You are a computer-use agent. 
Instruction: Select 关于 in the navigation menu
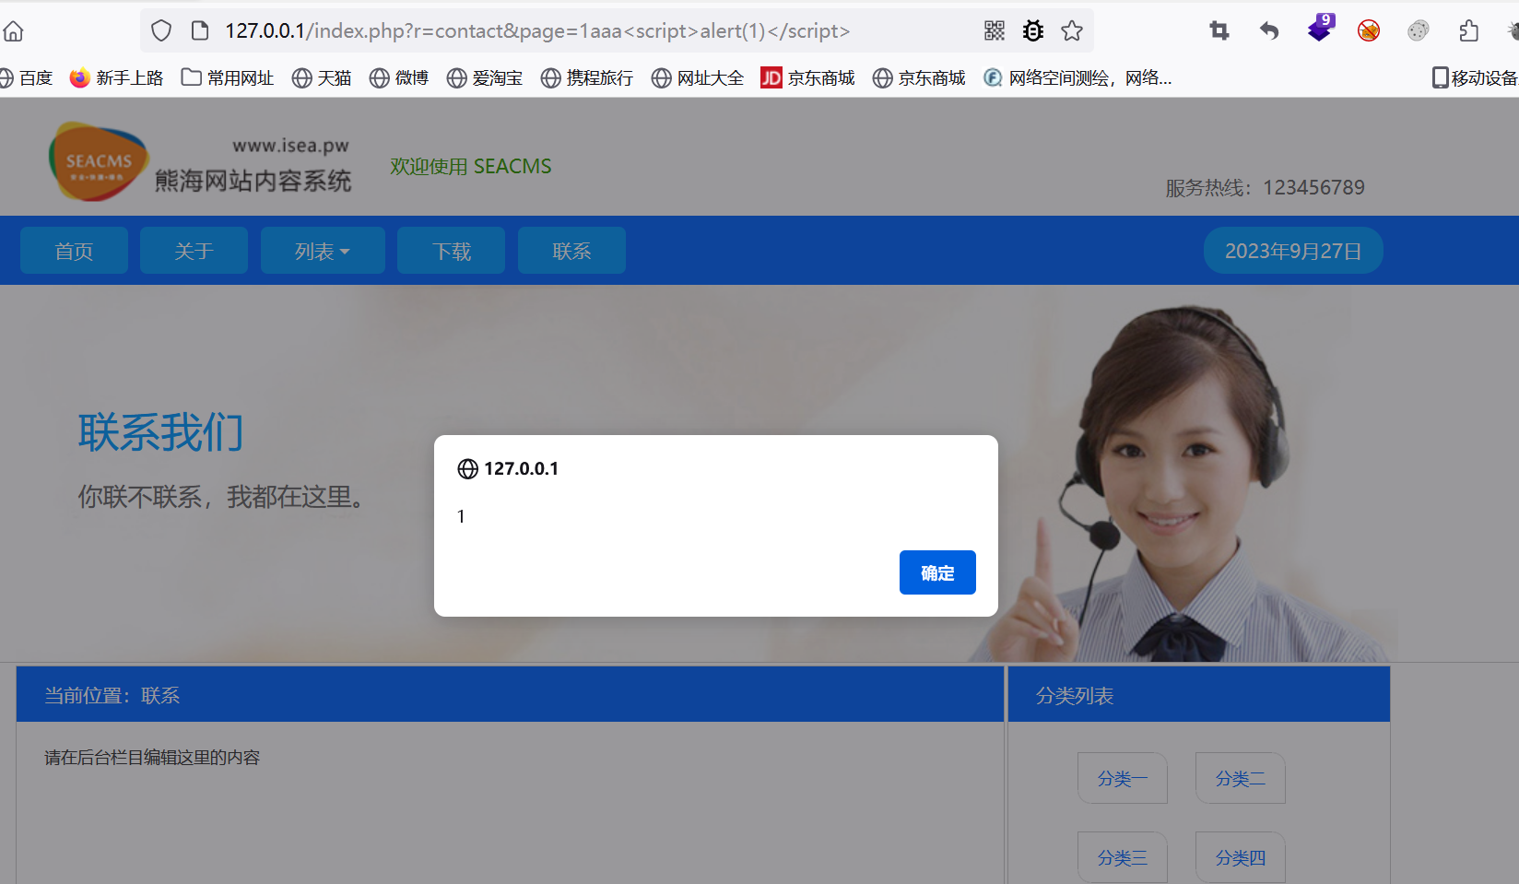pos(194,250)
